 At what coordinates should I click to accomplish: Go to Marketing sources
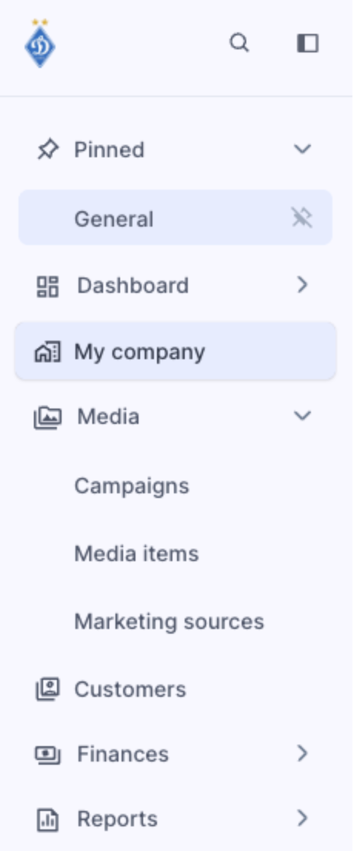169,621
